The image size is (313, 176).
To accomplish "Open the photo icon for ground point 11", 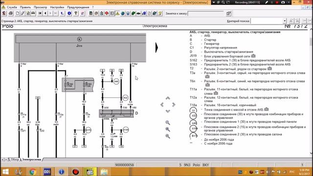I will click(x=266, y=109).
